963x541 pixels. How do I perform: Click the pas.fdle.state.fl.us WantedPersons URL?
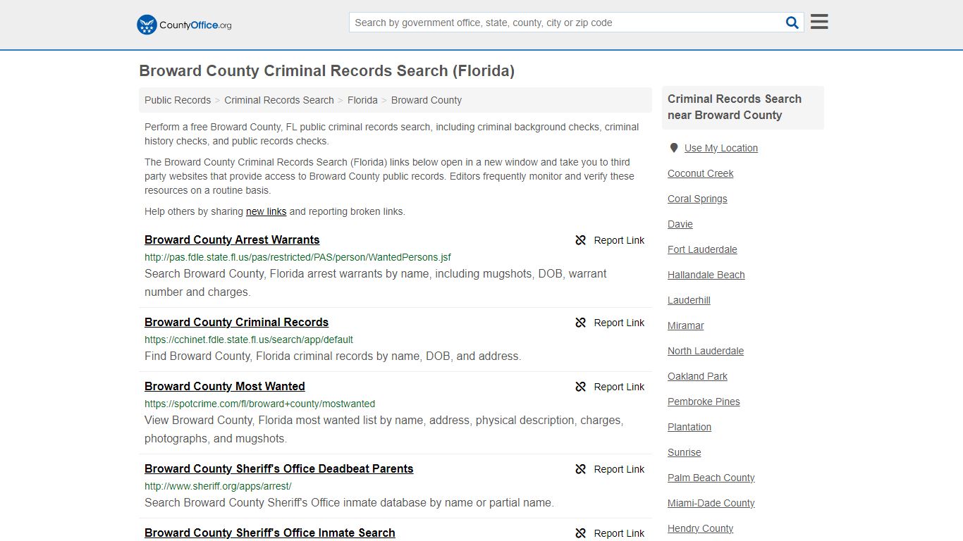point(298,257)
